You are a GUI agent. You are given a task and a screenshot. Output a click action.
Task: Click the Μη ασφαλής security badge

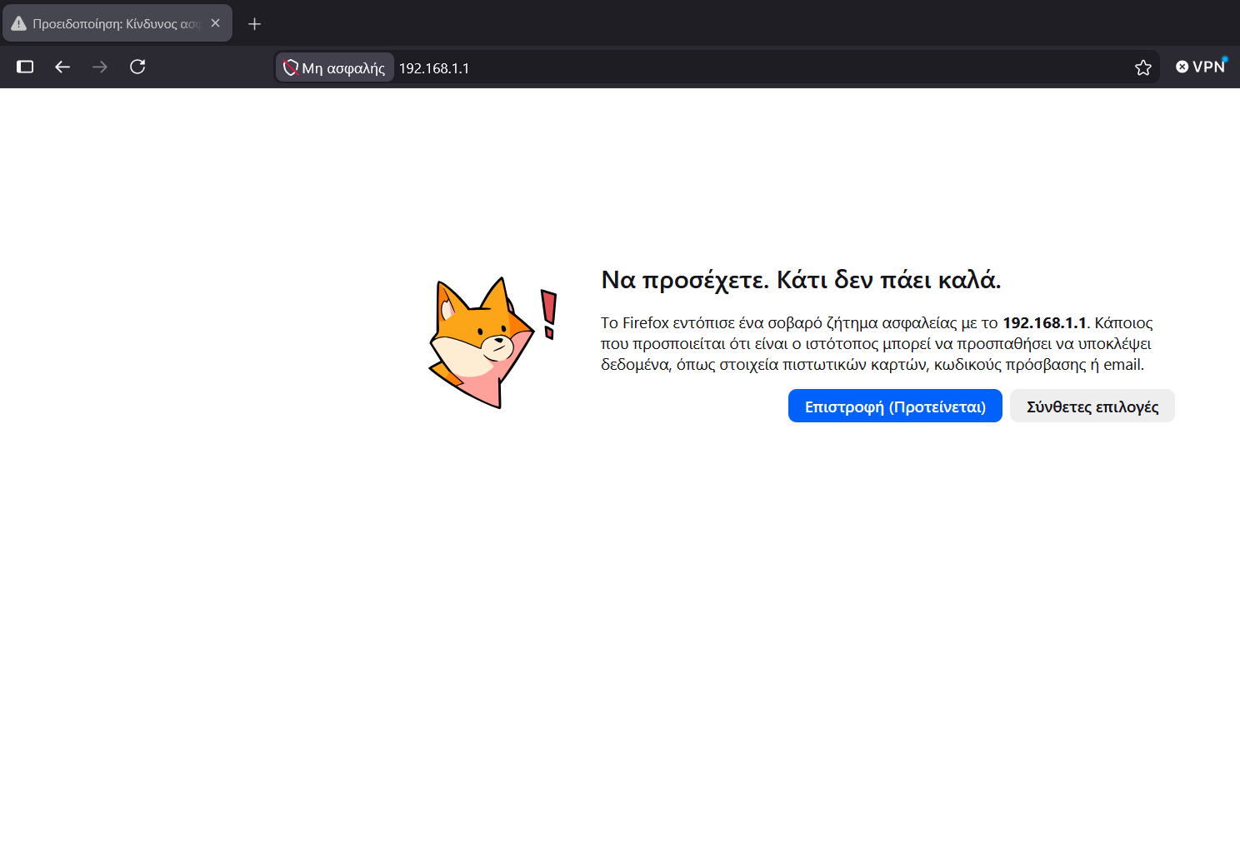[x=335, y=67]
